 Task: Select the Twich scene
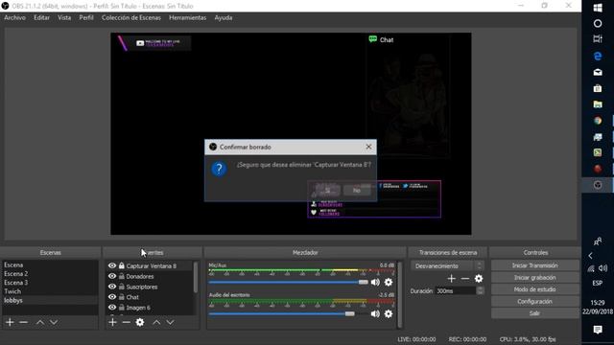click(50, 291)
